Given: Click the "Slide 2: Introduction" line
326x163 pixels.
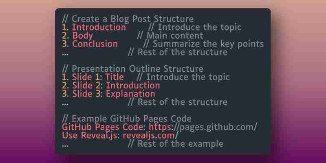Looking at the screenshot, I should pos(116,86).
